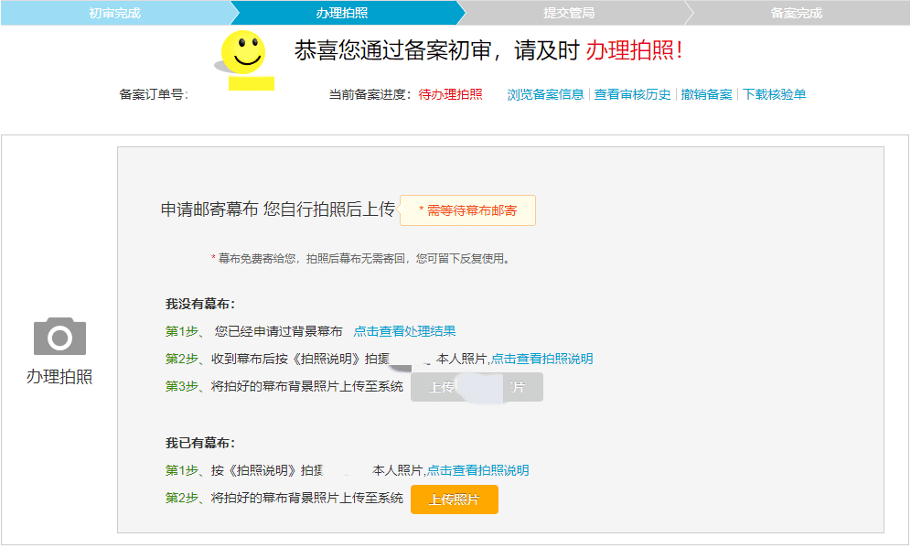
Task: Select the 初审完成 progress step
Action: tap(115, 13)
